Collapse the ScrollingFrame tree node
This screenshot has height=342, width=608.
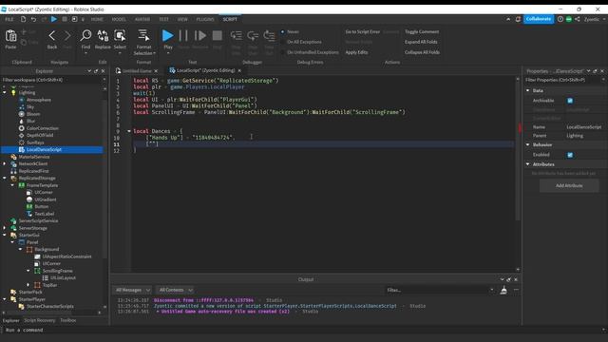point(28,271)
